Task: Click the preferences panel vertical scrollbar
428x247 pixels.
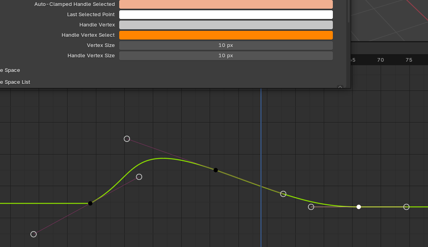Action: [x=348, y=11]
